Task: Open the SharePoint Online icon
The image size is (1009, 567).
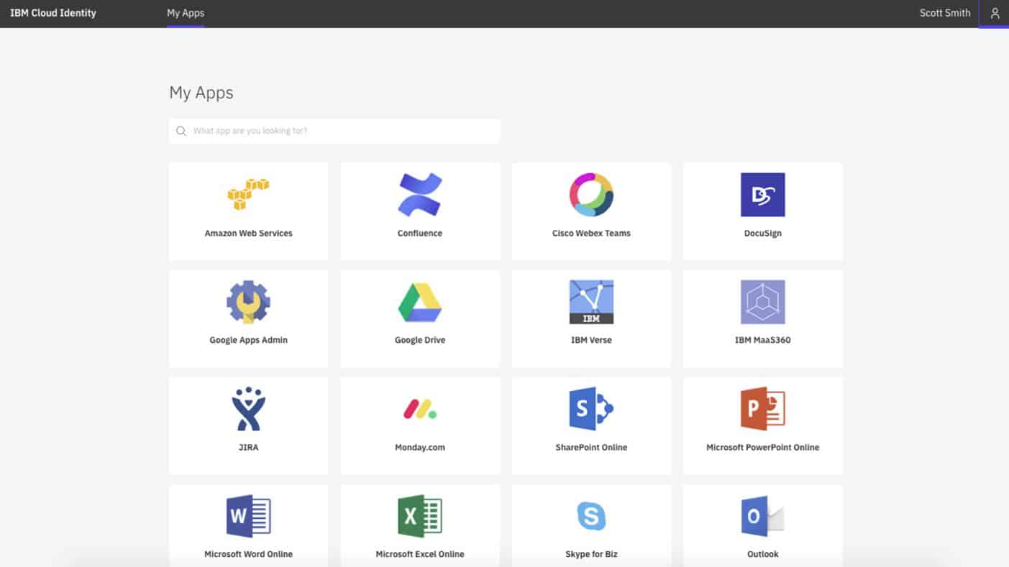Action: click(x=591, y=409)
